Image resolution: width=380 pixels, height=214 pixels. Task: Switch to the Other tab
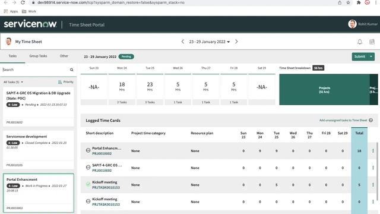(x=64, y=56)
